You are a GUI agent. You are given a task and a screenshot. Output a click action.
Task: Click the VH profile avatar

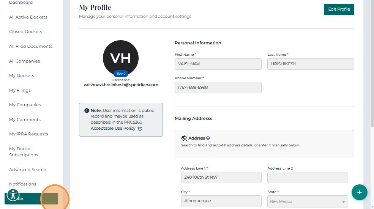point(120,58)
